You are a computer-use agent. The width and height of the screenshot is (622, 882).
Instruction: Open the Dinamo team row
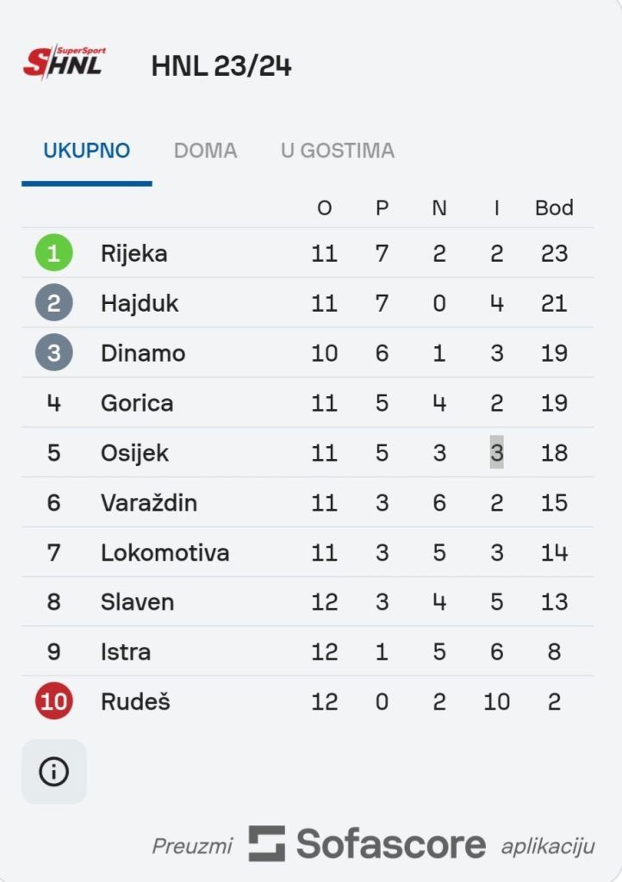click(x=308, y=352)
